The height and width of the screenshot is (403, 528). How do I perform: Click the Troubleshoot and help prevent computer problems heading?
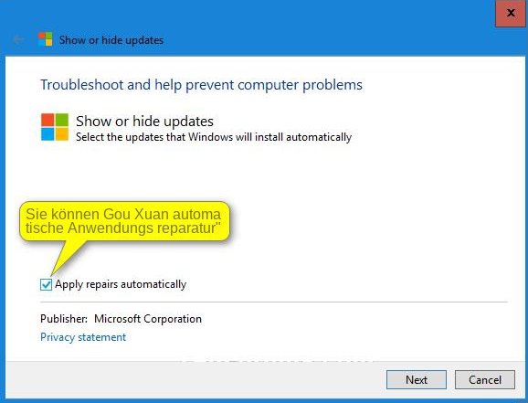coord(201,85)
